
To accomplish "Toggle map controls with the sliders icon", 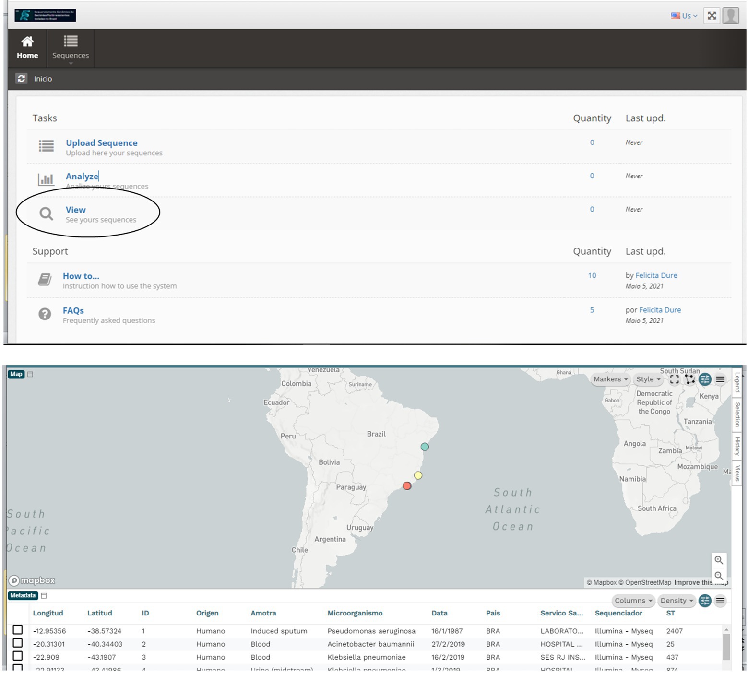I will click(x=705, y=379).
